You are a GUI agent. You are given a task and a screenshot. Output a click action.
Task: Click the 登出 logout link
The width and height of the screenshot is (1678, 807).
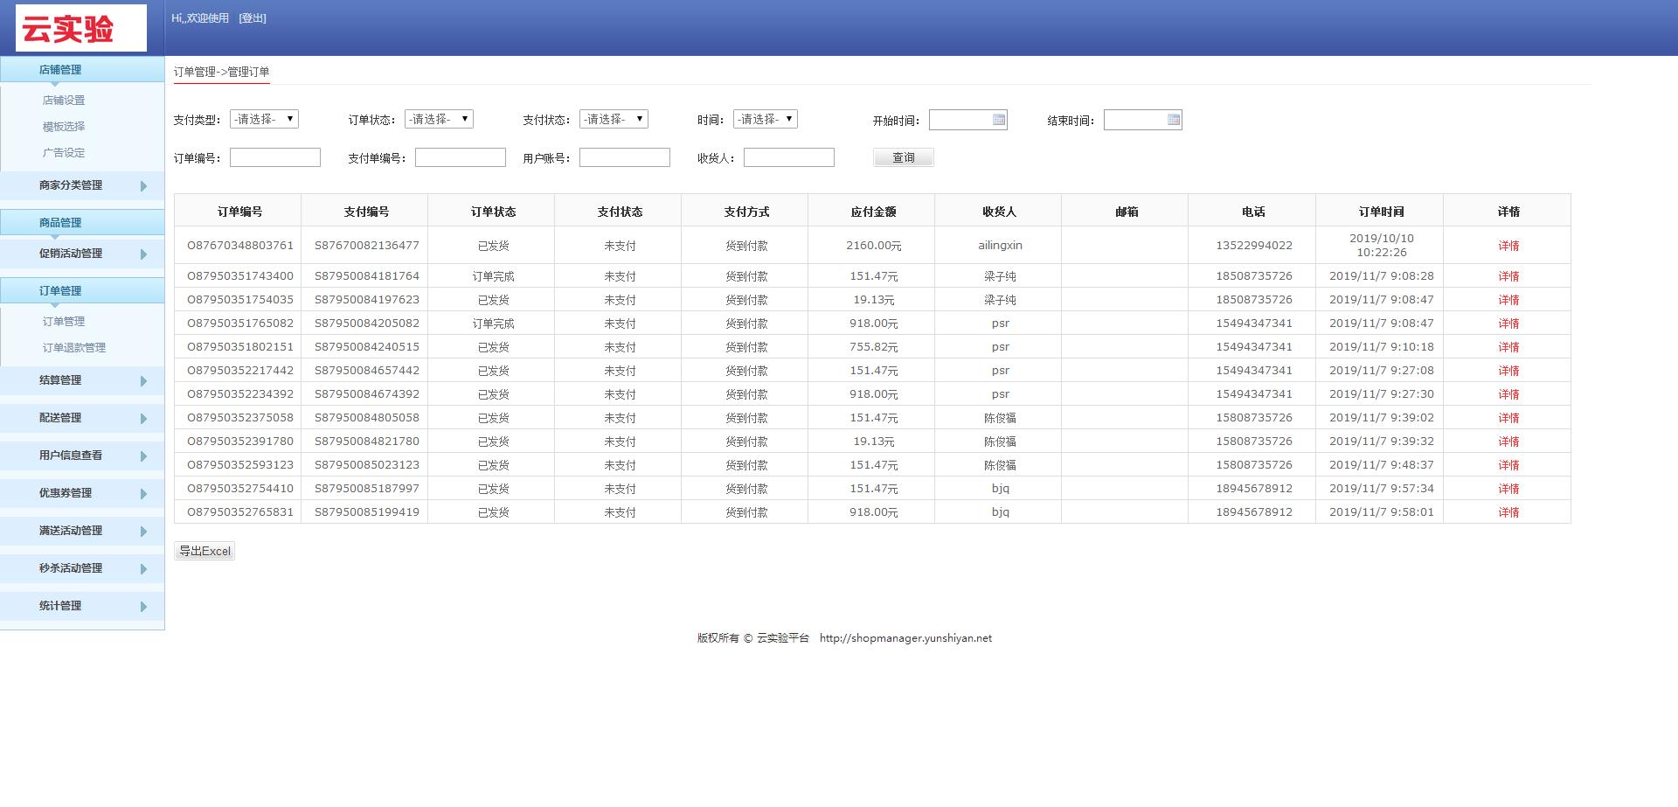pyautogui.click(x=253, y=18)
